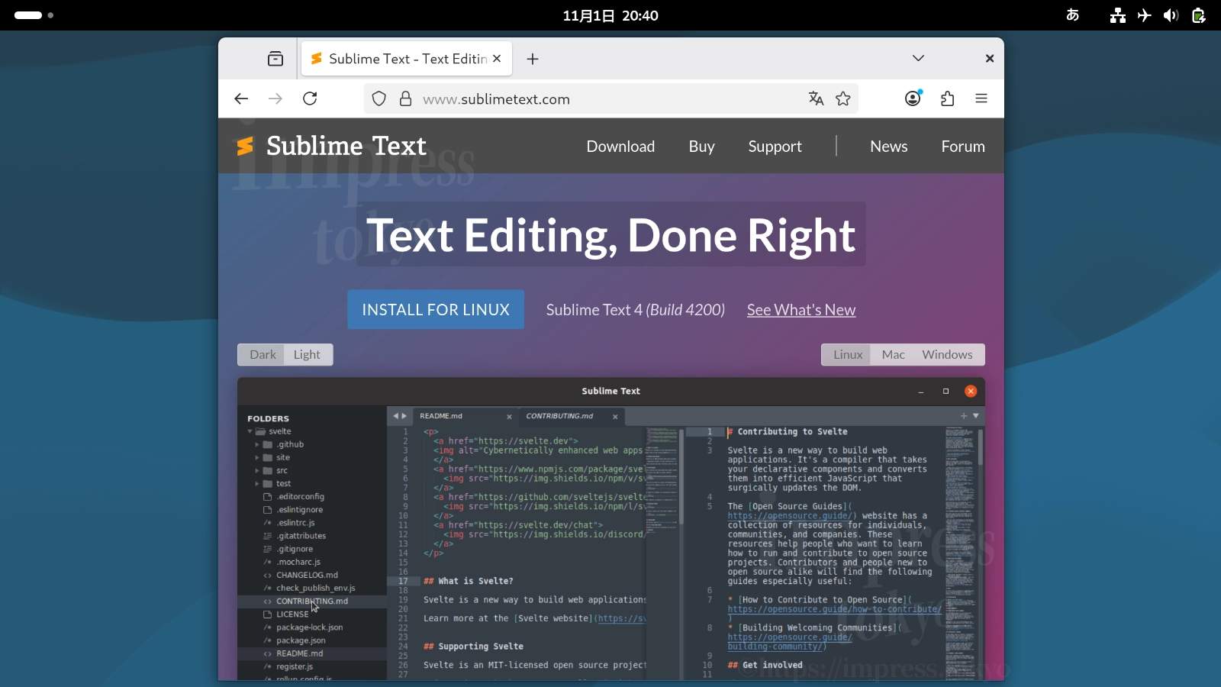Show the Windows screenshot variant
Screen dimensions: 1221x687
pyautogui.click(x=947, y=354)
